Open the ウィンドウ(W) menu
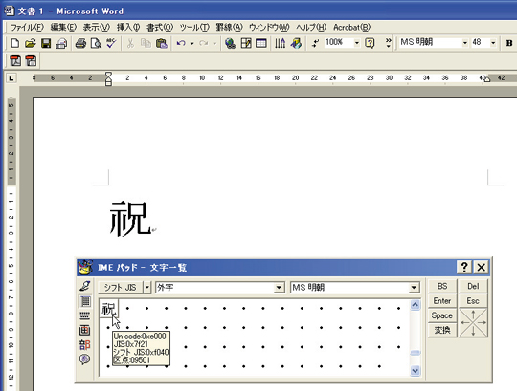Screen dimensions: 517x391 269,28
